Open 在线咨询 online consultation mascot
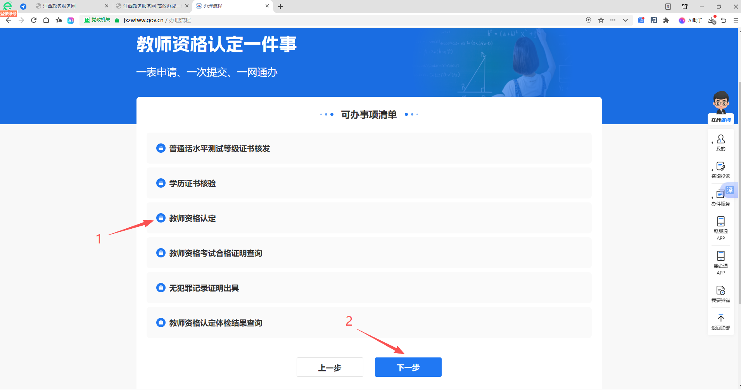This screenshot has height=390, width=741. coord(720,107)
